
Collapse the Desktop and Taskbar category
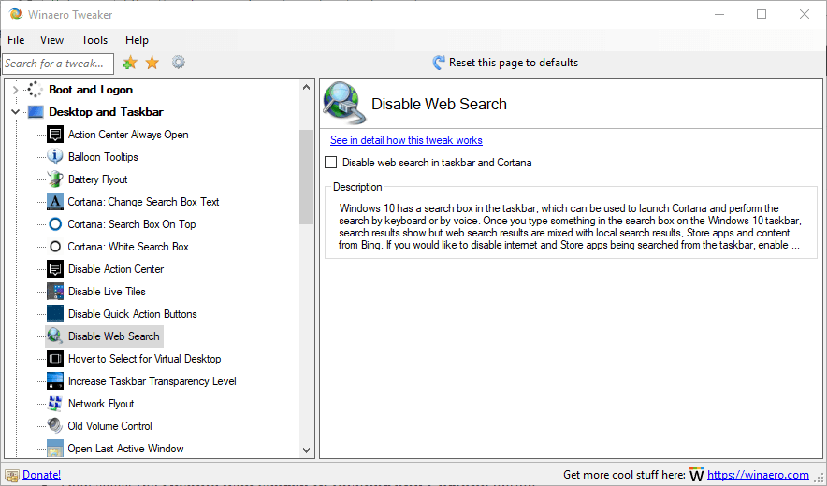point(15,112)
